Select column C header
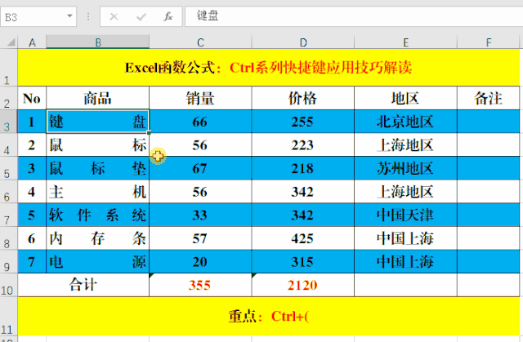523x342 pixels. point(200,42)
